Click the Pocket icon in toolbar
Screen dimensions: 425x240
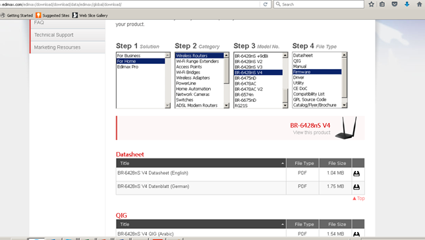pyautogui.click(x=395, y=5)
